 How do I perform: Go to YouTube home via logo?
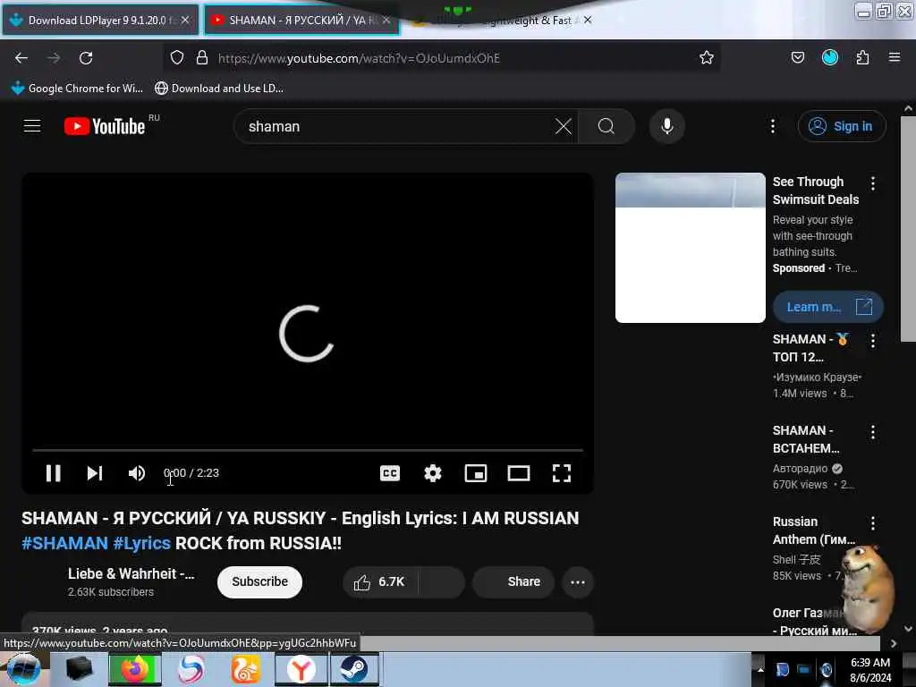pos(106,126)
